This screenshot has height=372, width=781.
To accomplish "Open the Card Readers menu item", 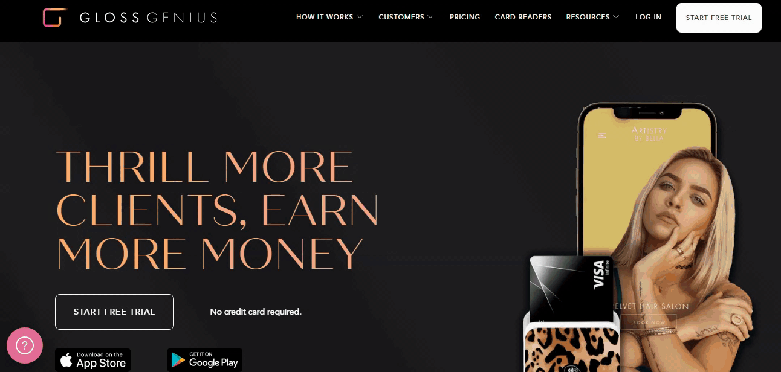I will coord(523,17).
